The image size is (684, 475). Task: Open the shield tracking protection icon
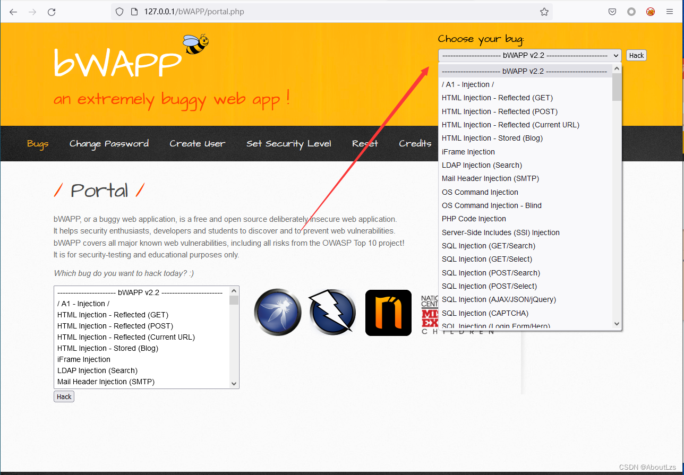pos(119,12)
